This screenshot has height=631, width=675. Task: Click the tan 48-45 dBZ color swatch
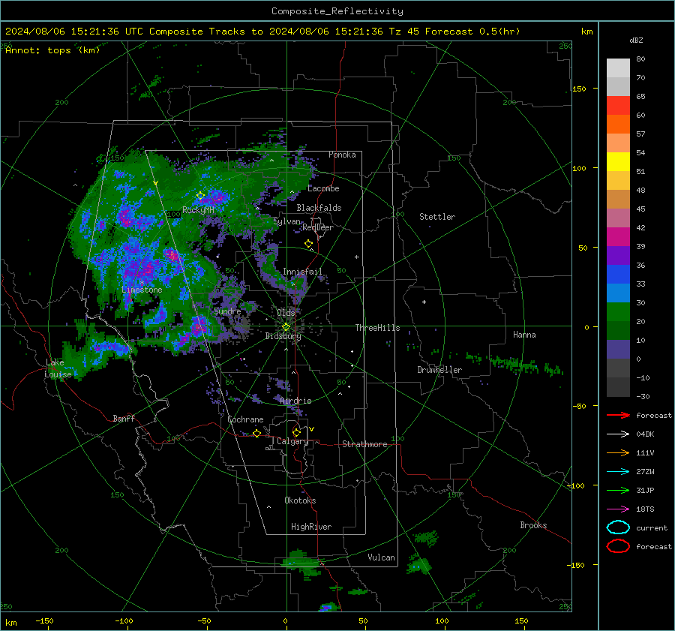(618, 200)
